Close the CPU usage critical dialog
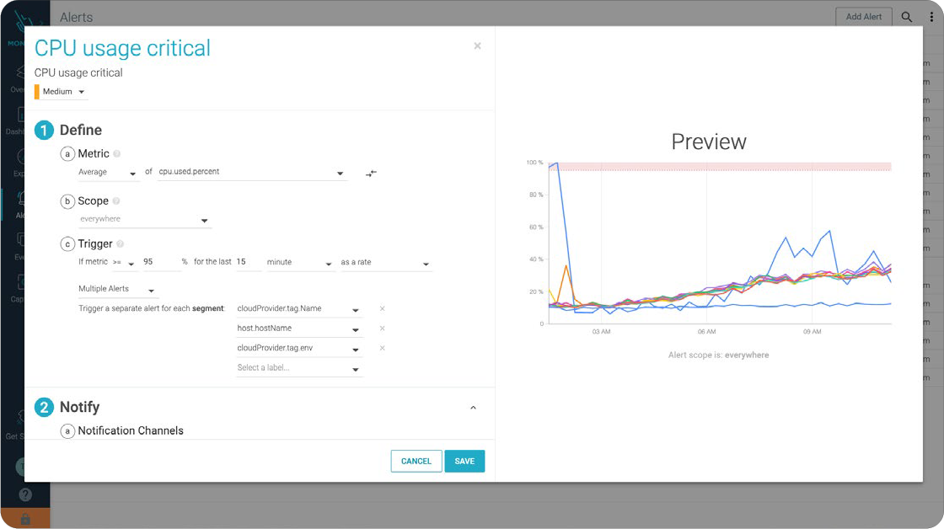 [x=477, y=46]
